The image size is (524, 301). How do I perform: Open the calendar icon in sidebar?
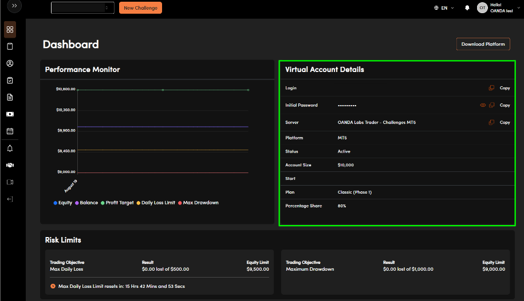click(10, 131)
